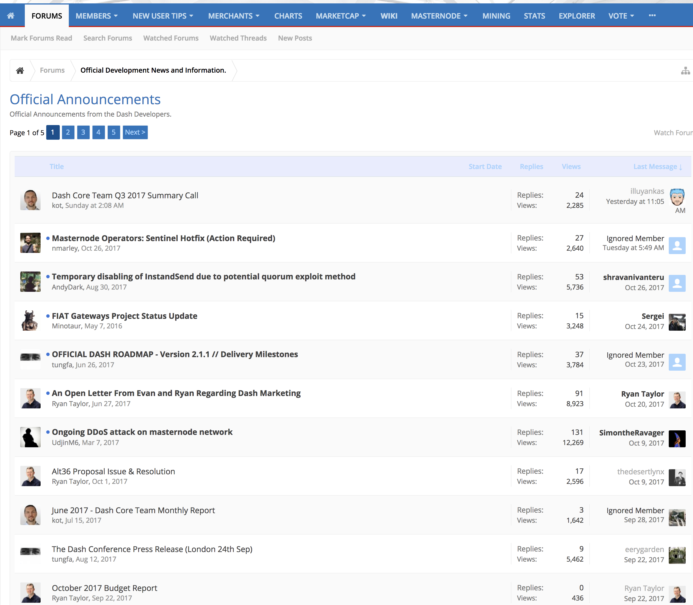Screen dimensions: 693x605
Task: Click default avatar beside shravanivanteru
Action: coord(677,283)
